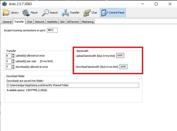This screenshot has width=177, height=131.
Task: Click the uploads per user field
Action: tap(9, 61)
